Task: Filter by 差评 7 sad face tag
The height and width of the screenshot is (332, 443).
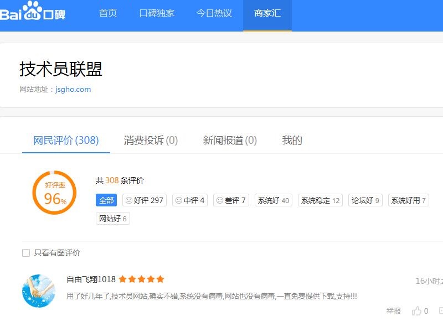Action: coord(231,200)
